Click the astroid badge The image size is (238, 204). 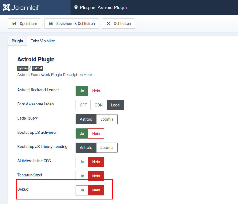(37, 68)
